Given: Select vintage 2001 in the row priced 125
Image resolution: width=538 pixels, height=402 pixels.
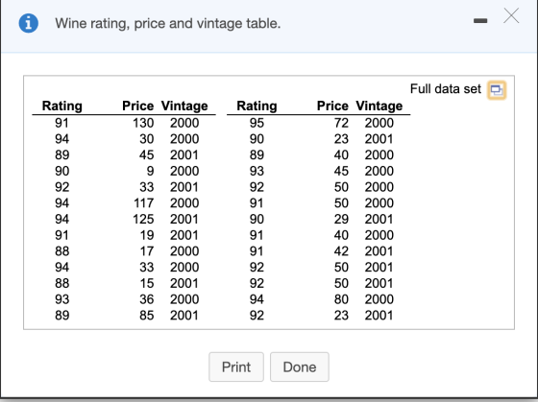Looking at the screenshot, I should click(184, 219).
